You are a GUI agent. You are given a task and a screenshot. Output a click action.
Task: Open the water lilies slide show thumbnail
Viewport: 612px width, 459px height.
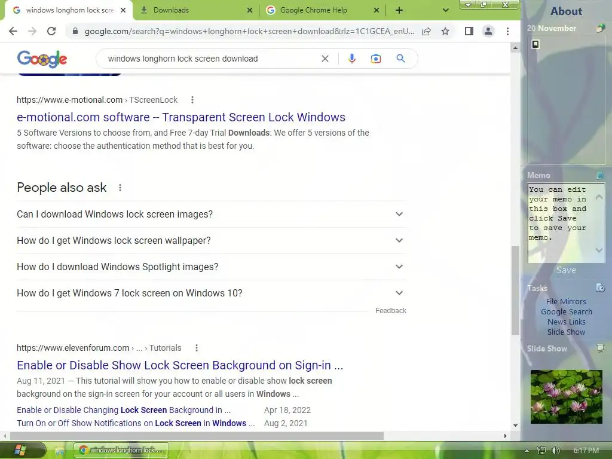tap(566, 397)
